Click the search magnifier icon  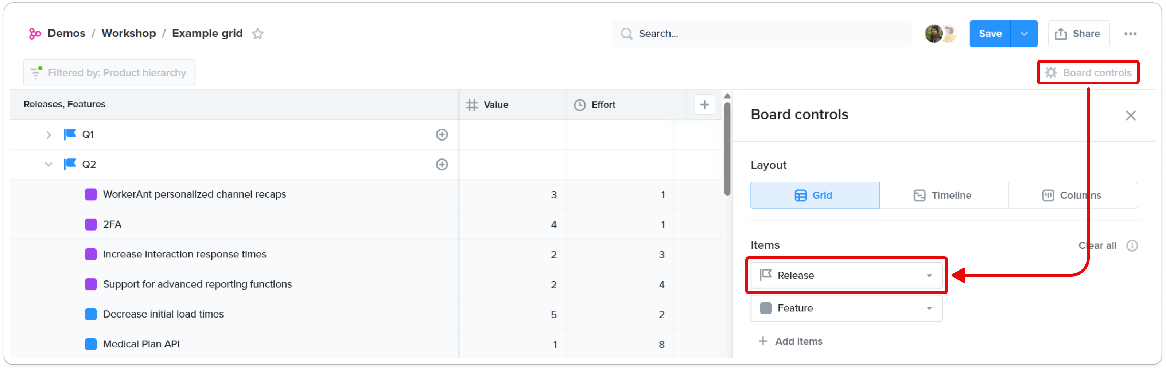(x=626, y=34)
